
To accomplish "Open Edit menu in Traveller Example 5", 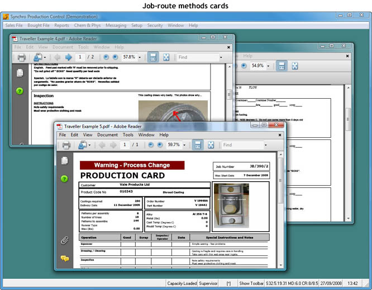I will [x=74, y=135].
